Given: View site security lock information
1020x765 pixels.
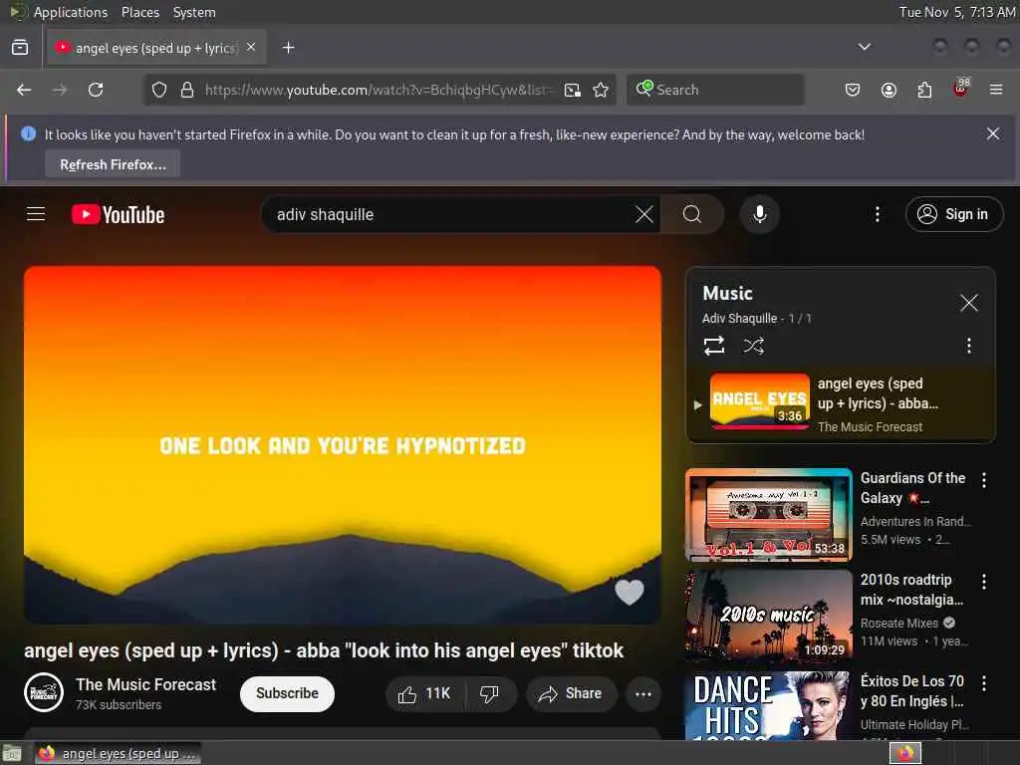Looking at the screenshot, I should tap(187, 90).
